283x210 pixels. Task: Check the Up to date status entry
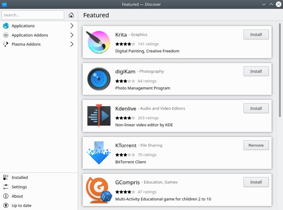point(21,205)
